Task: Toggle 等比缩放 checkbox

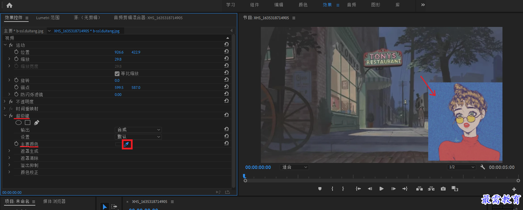Action: [117, 73]
